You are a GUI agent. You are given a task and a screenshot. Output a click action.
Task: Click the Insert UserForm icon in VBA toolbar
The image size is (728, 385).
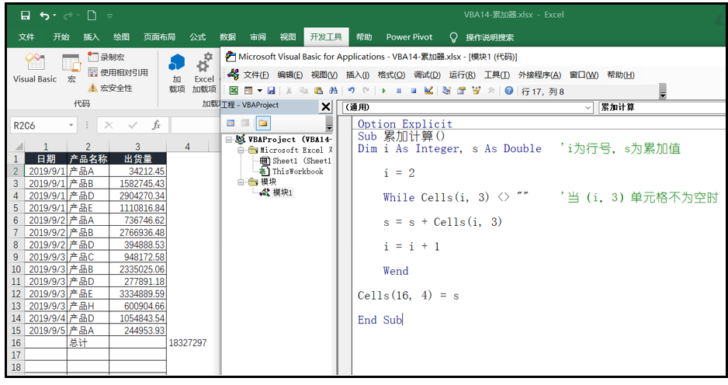click(248, 91)
